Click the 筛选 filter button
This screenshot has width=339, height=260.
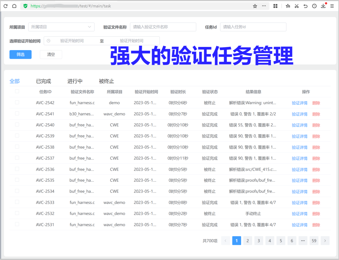[20, 55]
